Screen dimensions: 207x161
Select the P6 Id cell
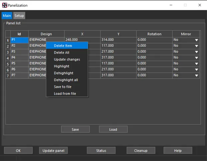click(x=19, y=69)
